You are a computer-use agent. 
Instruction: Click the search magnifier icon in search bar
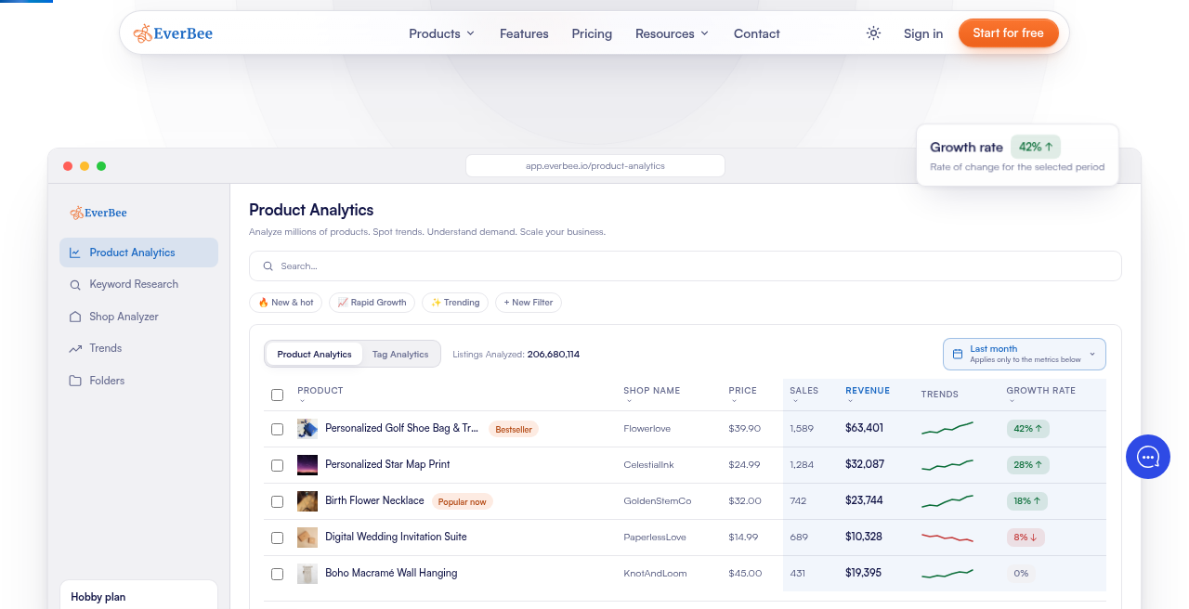(268, 266)
